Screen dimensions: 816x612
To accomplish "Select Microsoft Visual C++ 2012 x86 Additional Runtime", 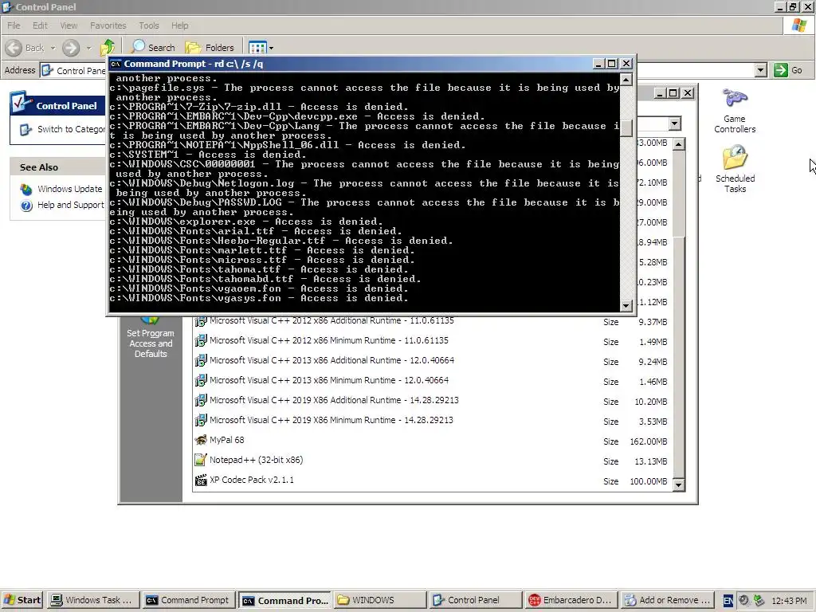I will point(433,321).
